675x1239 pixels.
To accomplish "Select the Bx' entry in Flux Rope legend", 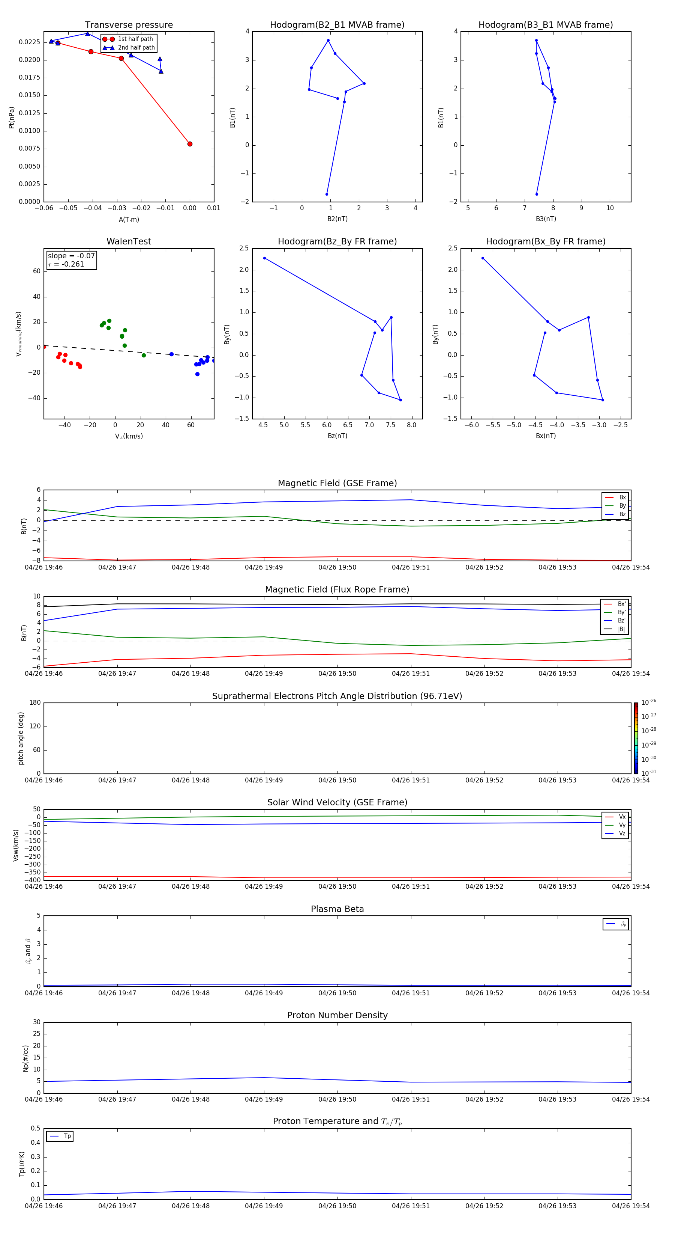I will pos(615,604).
